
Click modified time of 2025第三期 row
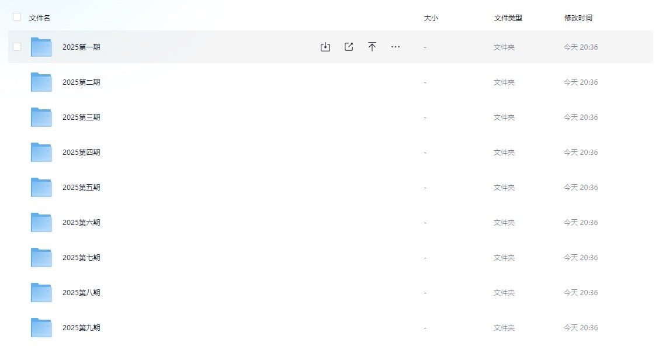click(x=581, y=117)
